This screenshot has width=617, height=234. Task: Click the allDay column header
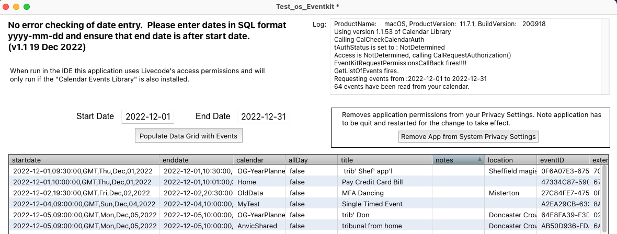click(x=311, y=160)
